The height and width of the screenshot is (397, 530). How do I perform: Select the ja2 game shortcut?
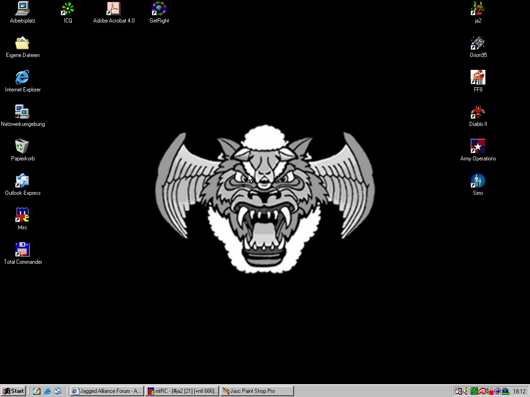[478, 9]
